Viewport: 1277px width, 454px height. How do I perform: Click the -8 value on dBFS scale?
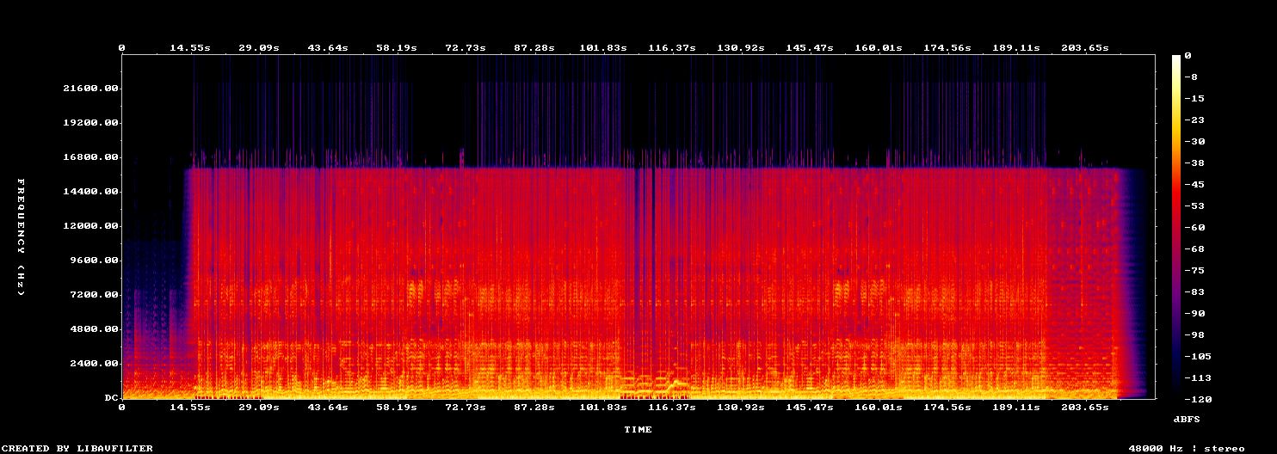click(x=1192, y=77)
